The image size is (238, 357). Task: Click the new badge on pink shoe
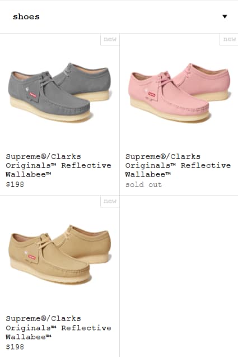tap(229, 39)
